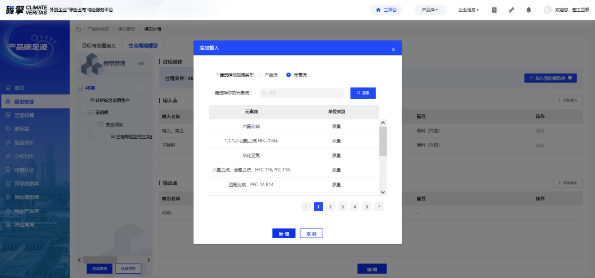The width and height of the screenshot is (595, 278).
Task: Click the back arrow in breadcrumb
Action: click(x=79, y=29)
